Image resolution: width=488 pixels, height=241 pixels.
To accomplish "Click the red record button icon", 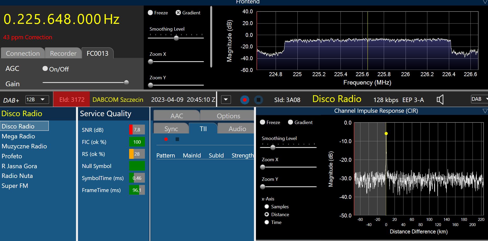I will [x=245, y=100].
